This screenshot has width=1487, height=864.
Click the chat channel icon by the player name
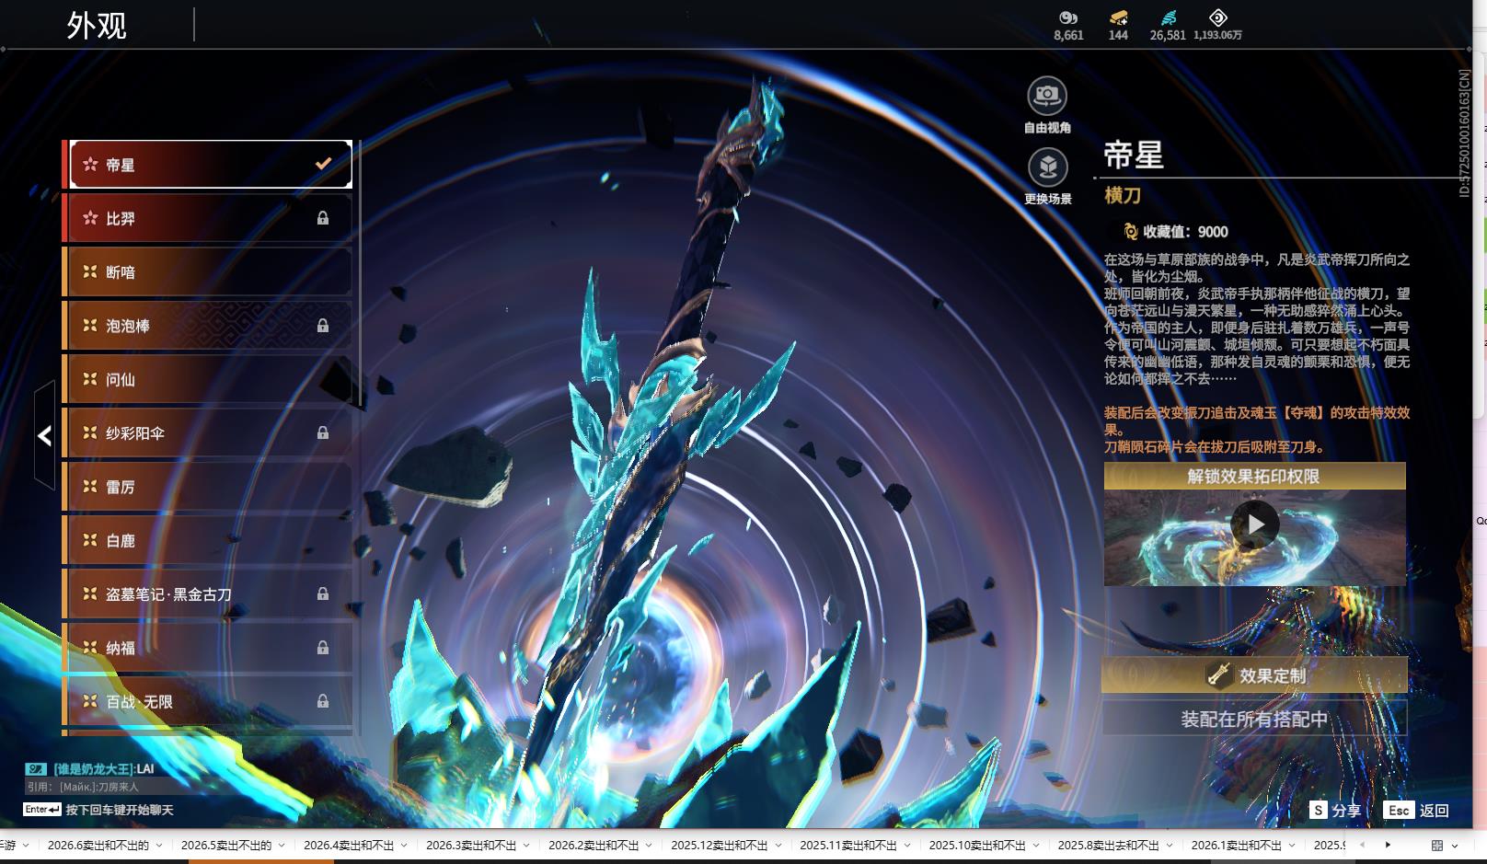(x=35, y=768)
